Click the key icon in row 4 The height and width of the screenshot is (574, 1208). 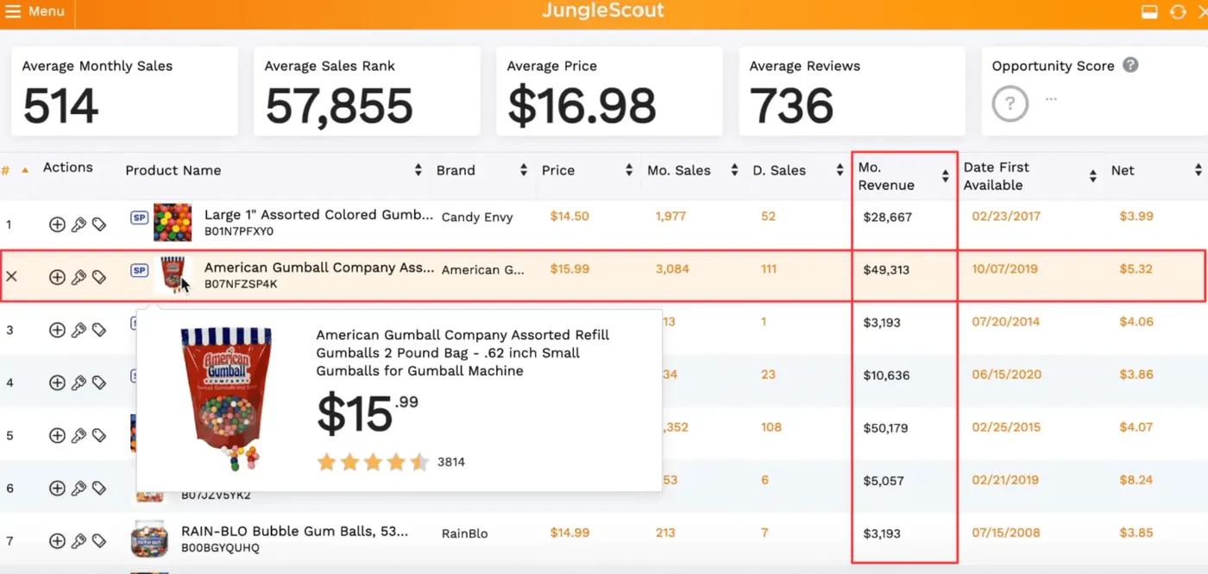(x=79, y=382)
